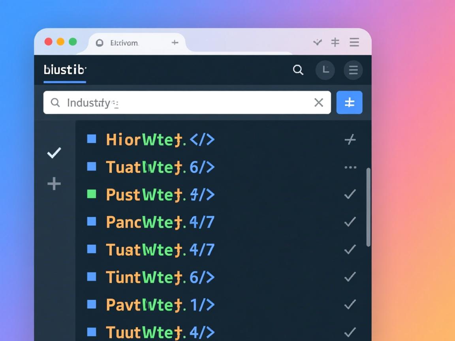
Task: Open the round hamburger menu in header
Action: tap(353, 70)
